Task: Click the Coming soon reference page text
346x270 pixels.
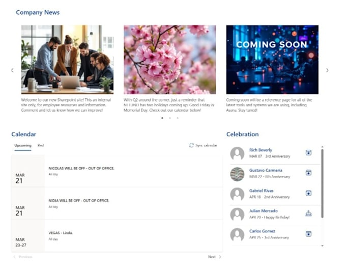Action: coord(269,105)
